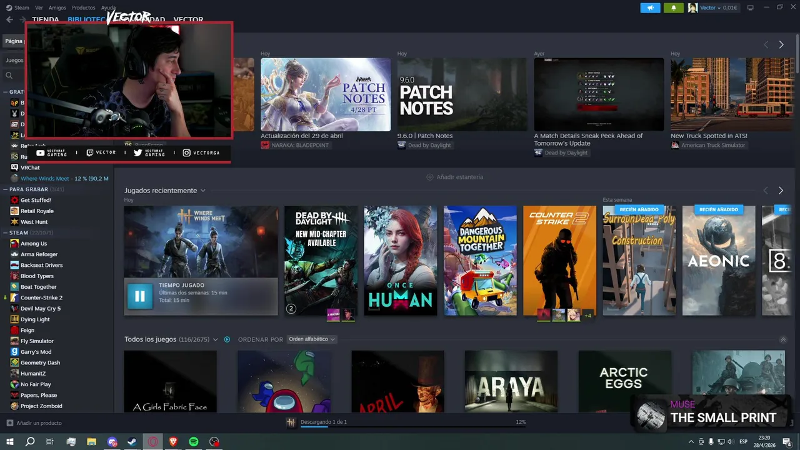Toggle the blue ready-to-play filter icon
The height and width of the screenshot is (450, 800).
227,339
